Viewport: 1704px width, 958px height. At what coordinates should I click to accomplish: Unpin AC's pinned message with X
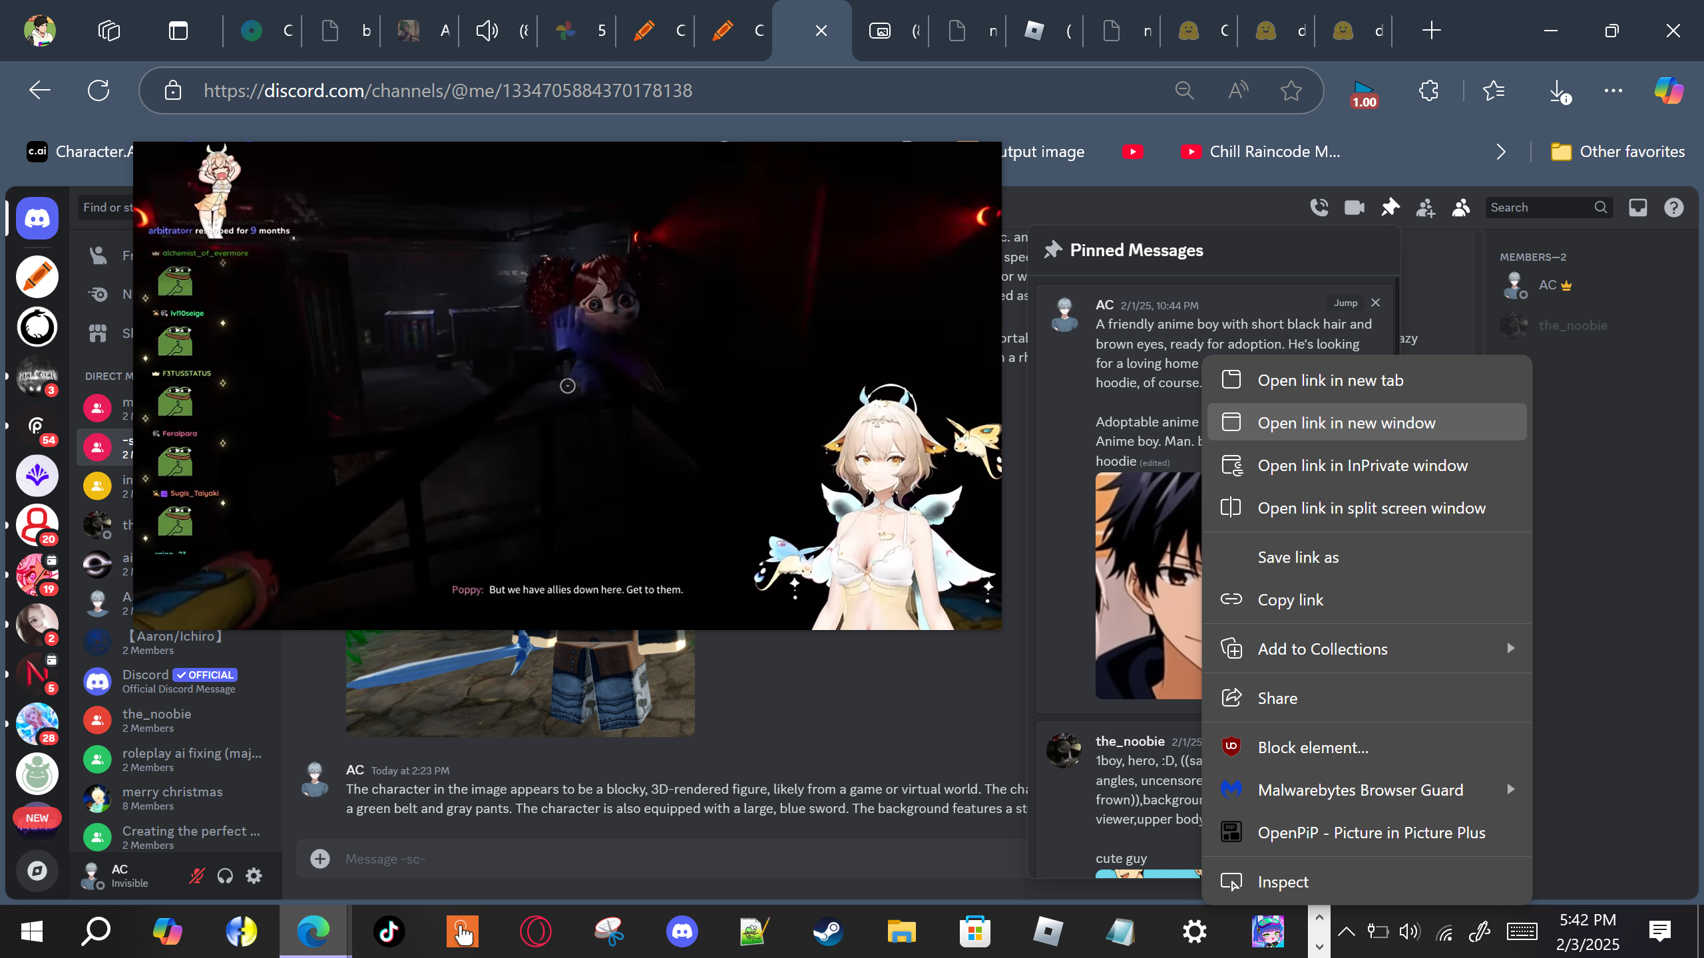(1376, 303)
